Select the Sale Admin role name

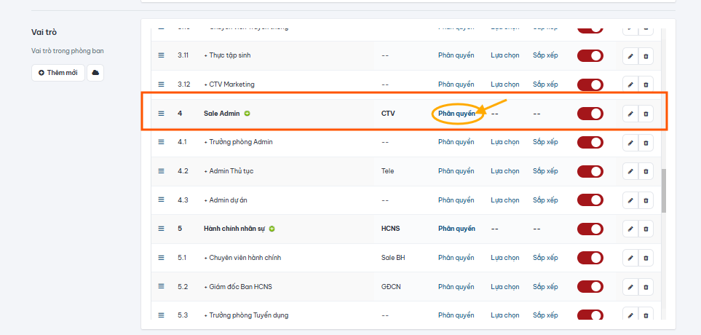222,114
